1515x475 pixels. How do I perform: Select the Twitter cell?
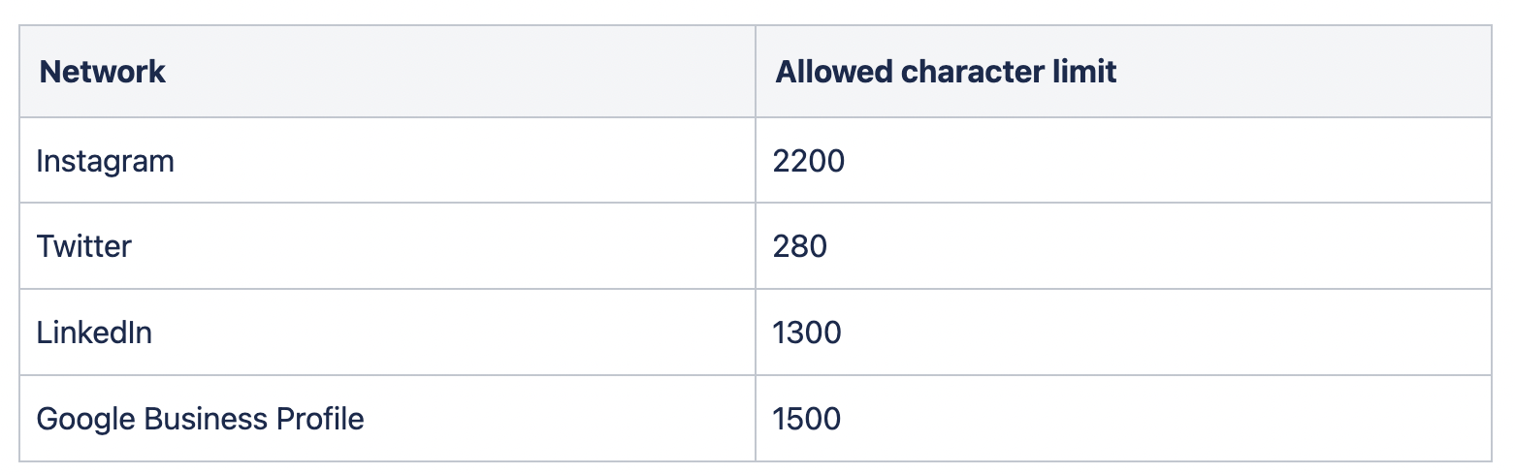83,246
